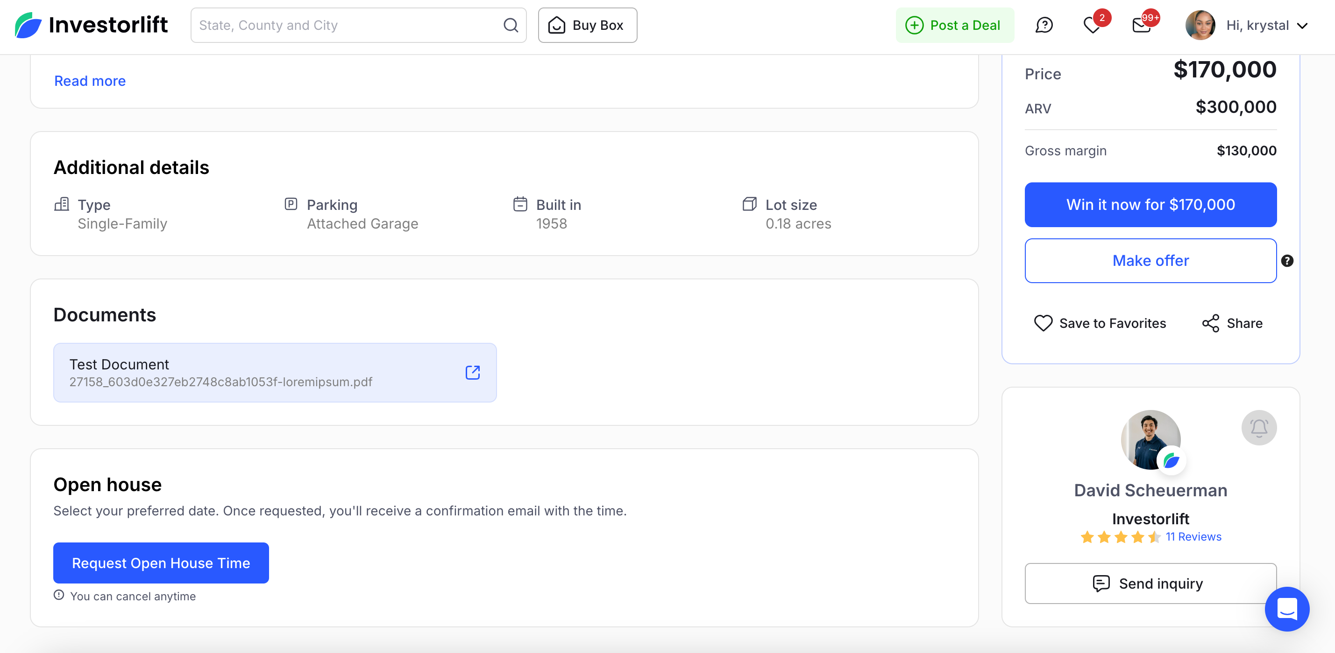1335x653 pixels.
Task: Click the Single-Family type value
Action: (122, 223)
